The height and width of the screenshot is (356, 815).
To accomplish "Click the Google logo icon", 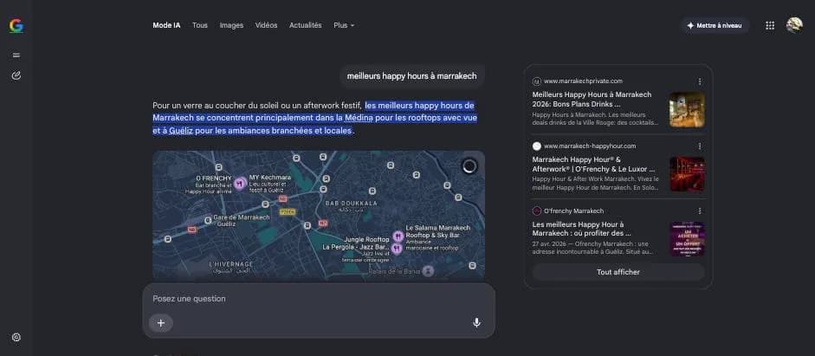I will [x=16, y=26].
